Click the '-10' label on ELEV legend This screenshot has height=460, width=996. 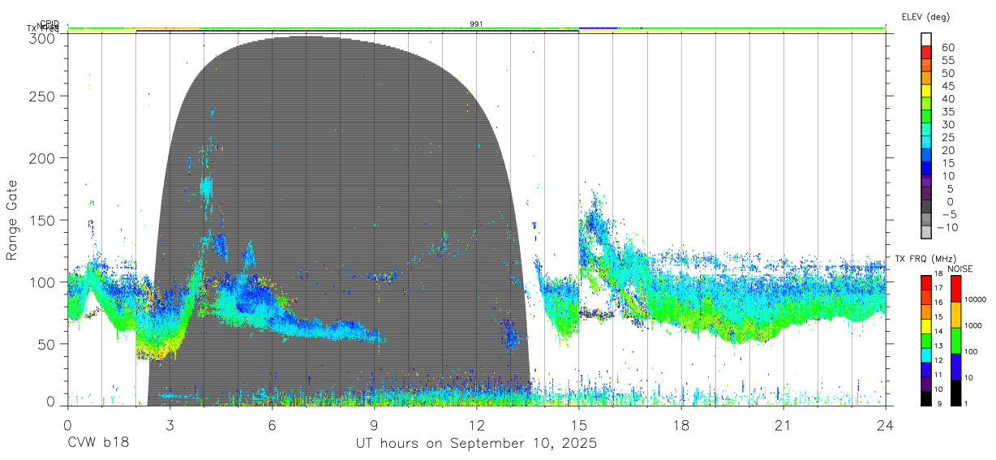(946, 228)
